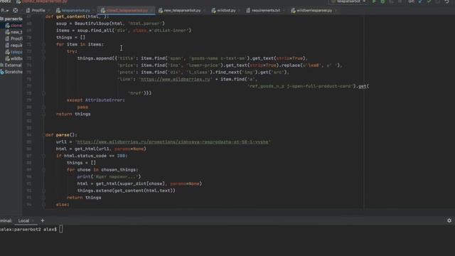Collapse the 'try:' block fold marker

pyautogui.click(x=43, y=51)
